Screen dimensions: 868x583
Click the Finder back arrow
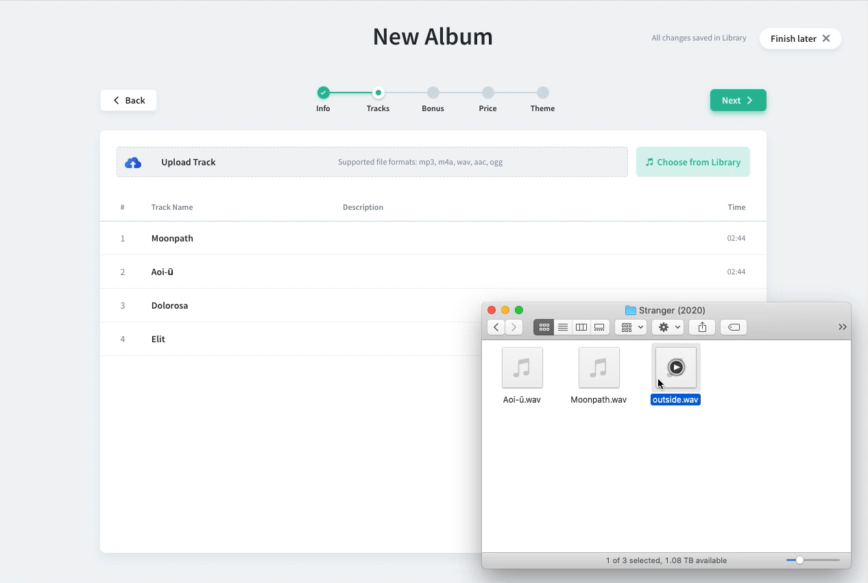[x=496, y=327]
